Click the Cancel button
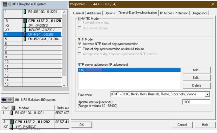Viewport: 217px width, 133px height. click(182, 125)
